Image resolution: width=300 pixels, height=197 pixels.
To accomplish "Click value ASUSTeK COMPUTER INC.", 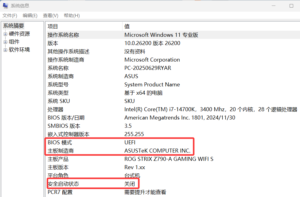I will 158,151.
